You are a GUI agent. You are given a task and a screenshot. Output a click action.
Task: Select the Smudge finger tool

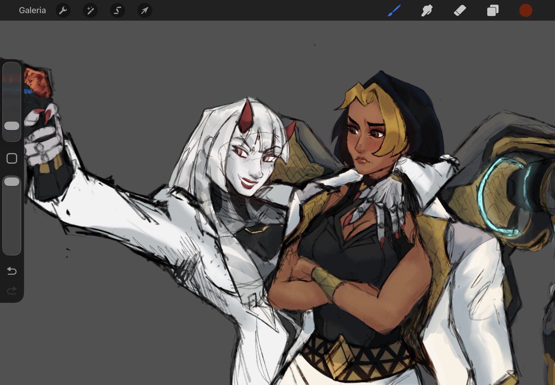427,10
